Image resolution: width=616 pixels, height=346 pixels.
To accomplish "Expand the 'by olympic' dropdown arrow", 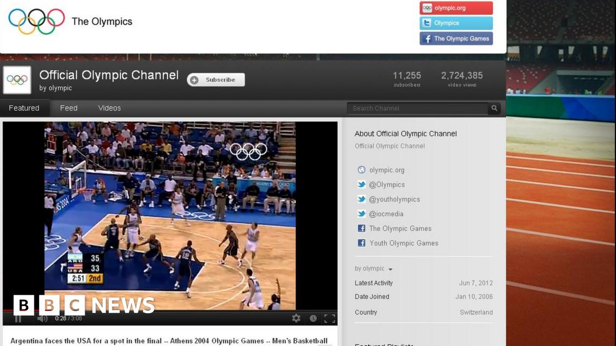I will pyautogui.click(x=390, y=269).
